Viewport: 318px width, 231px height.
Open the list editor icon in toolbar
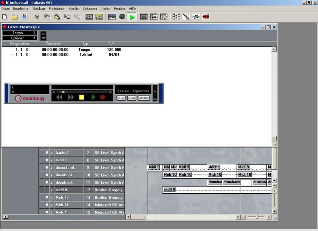(x=144, y=17)
